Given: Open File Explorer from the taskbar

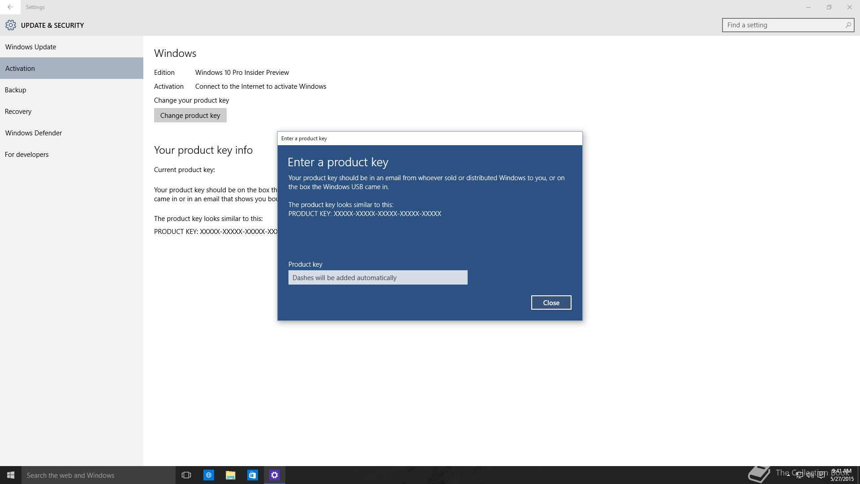Looking at the screenshot, I should click(x=230, y=475).
